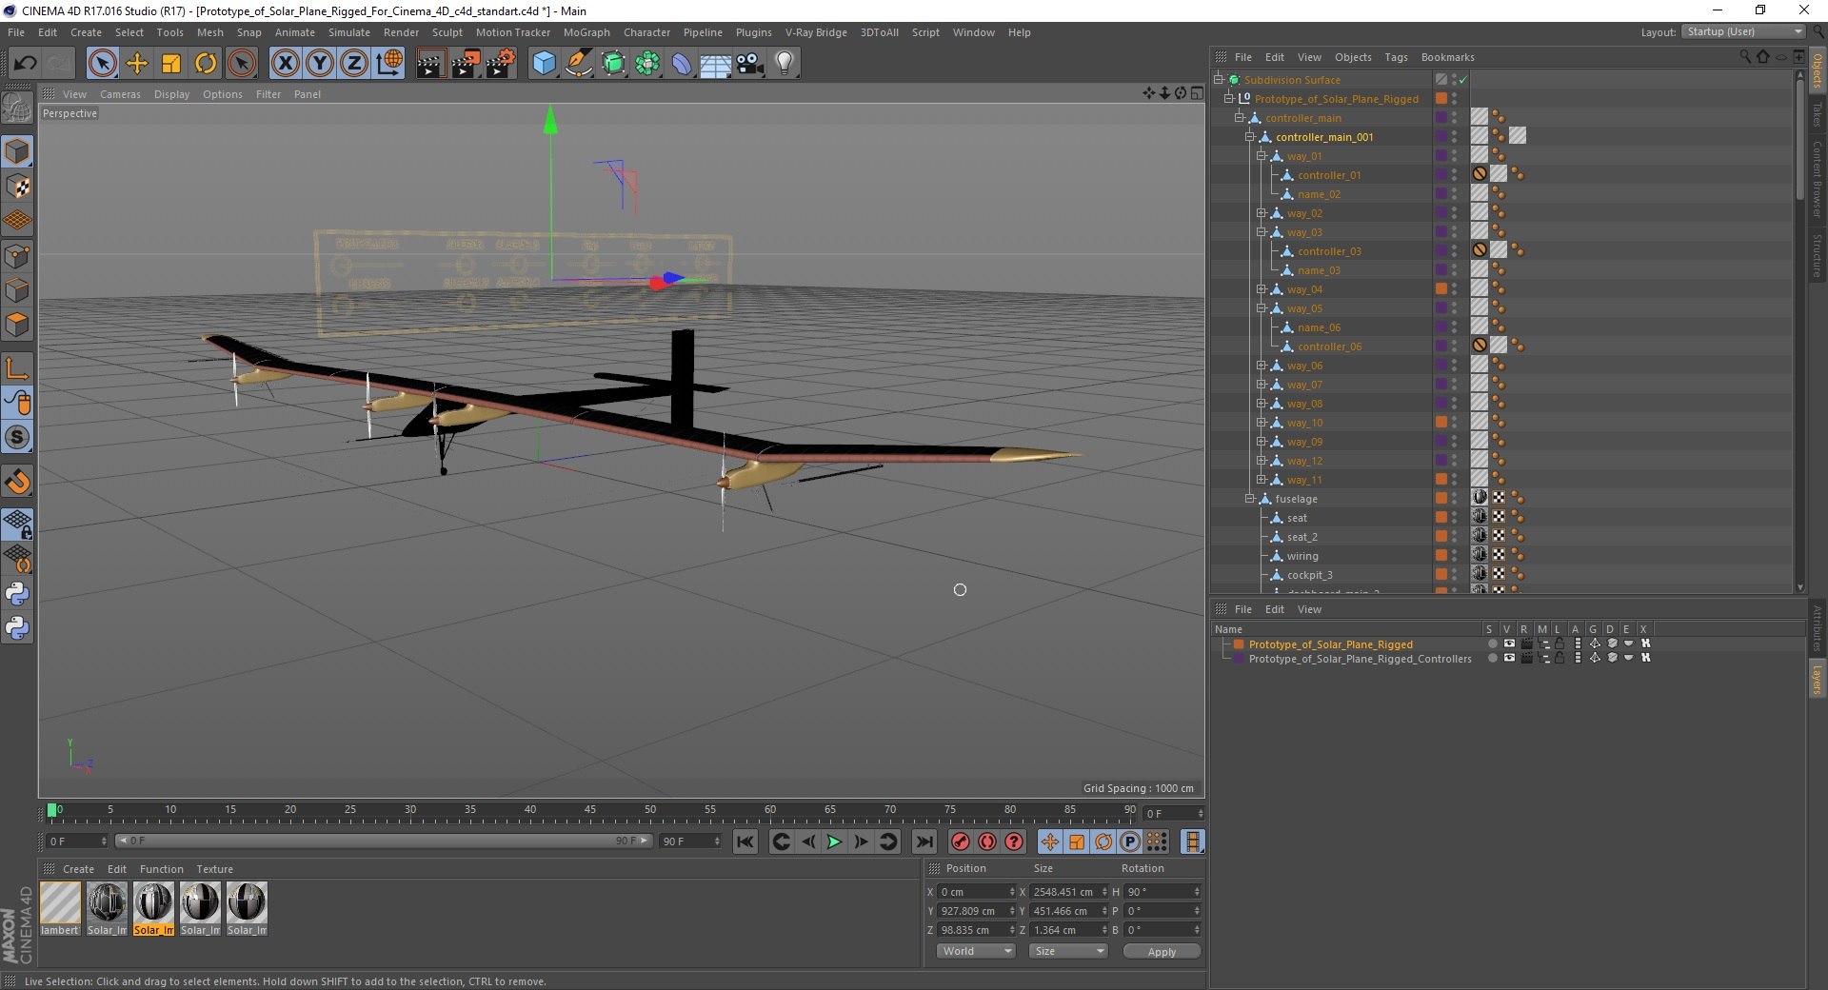
Task: Open the Content Browser side tab
Action: tap(1817, 180)
